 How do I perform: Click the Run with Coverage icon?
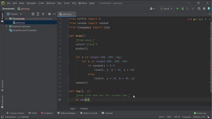click(188, 9)
